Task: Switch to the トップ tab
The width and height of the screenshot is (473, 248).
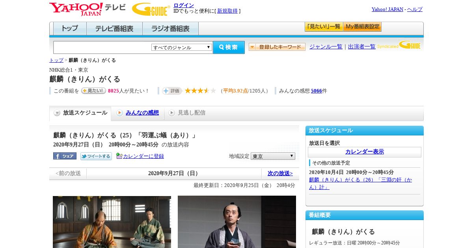Action: click(70, 29)
